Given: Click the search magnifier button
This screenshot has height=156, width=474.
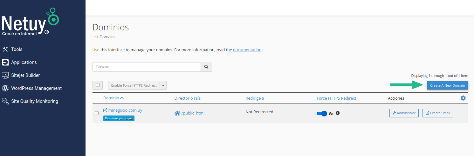Looking at the screenshot, I should pos(206,67).
